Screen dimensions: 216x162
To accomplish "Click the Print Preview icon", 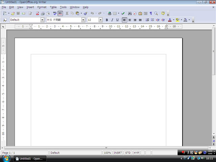I will [48, 13].
